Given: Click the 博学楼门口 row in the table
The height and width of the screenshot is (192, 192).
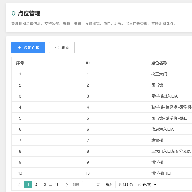Looking at the screenshot, I should (x=161, y=173).
